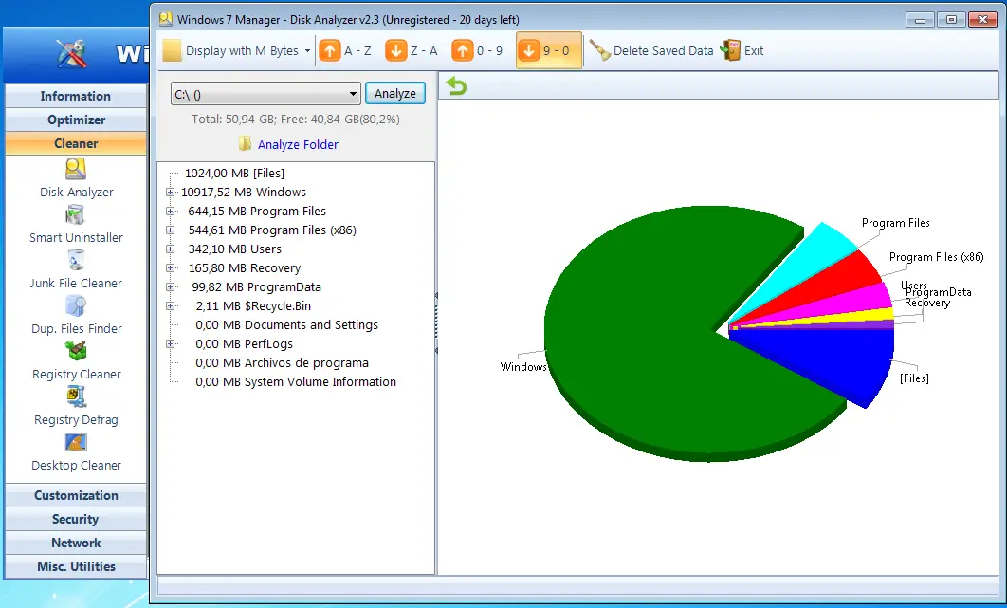The width and height of the screenshot is (1007, 608).
Task: Sort descending Z - A
Action: 412,51
